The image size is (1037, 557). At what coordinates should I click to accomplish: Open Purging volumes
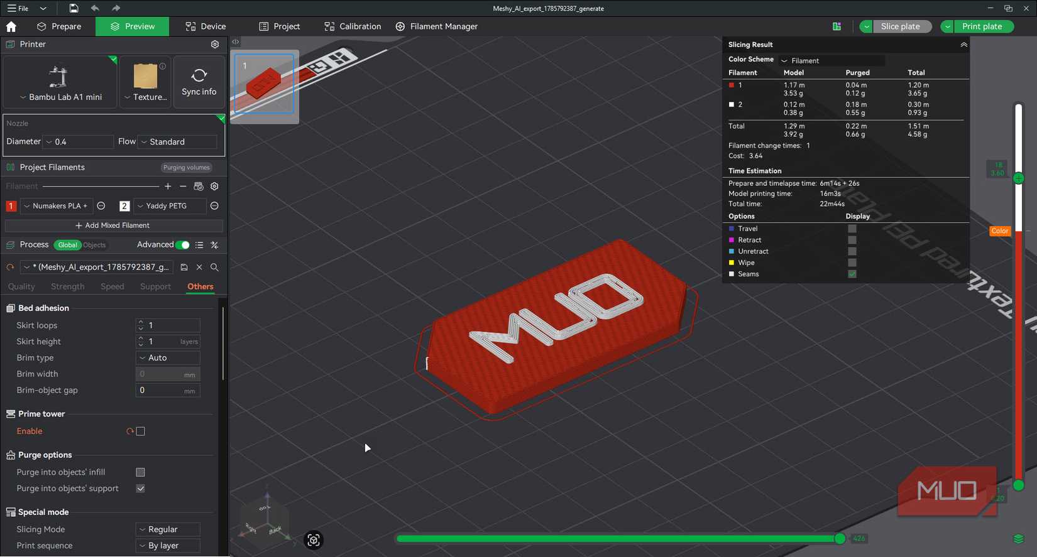tap(187, 168)
